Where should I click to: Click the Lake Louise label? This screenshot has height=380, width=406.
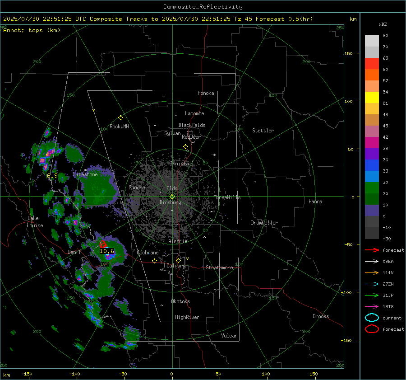tap(35, 222)
